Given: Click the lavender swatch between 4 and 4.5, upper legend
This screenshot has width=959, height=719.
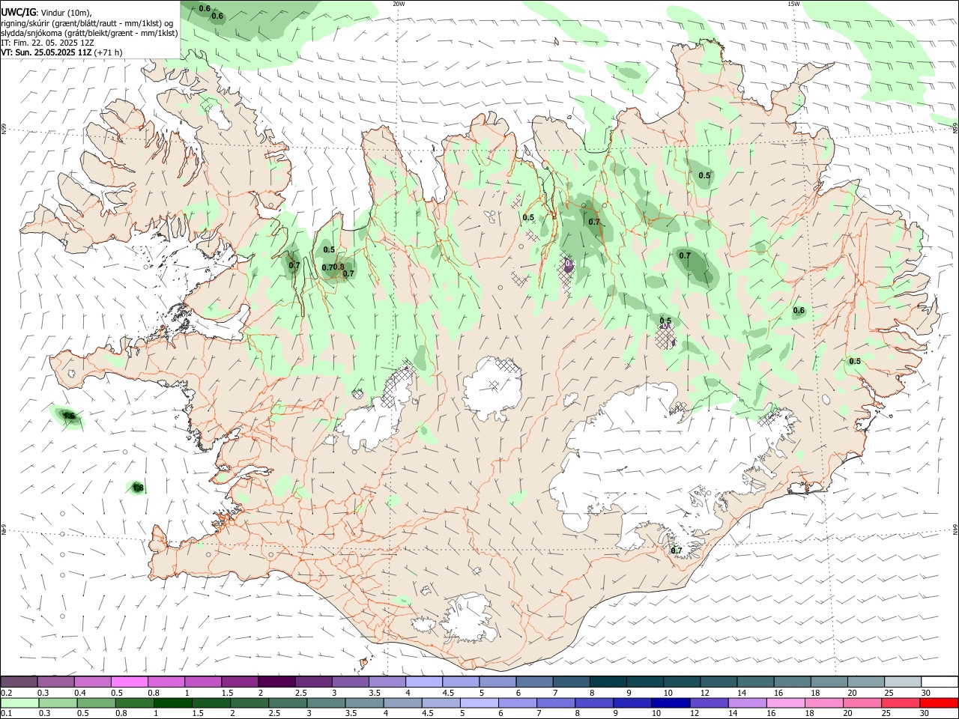Looking at the screenshot, I should click(x=424, y=682).
